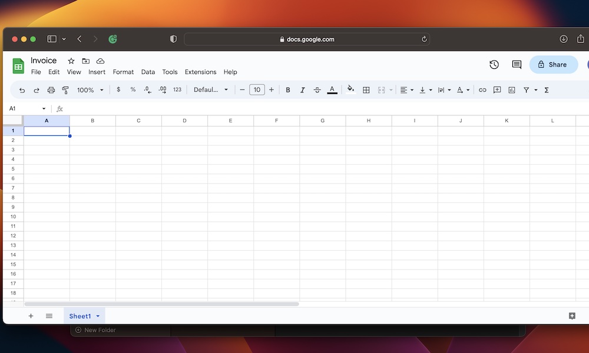This screenshot has height=353, width=589.
Task: Click the Share button
Action: coord(553,65)
